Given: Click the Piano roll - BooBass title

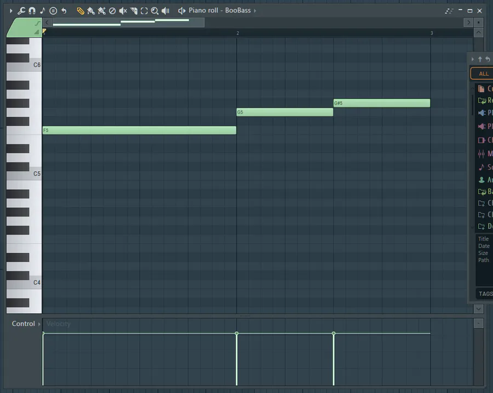Looking at the screenshot, I should tap(220, 10).
